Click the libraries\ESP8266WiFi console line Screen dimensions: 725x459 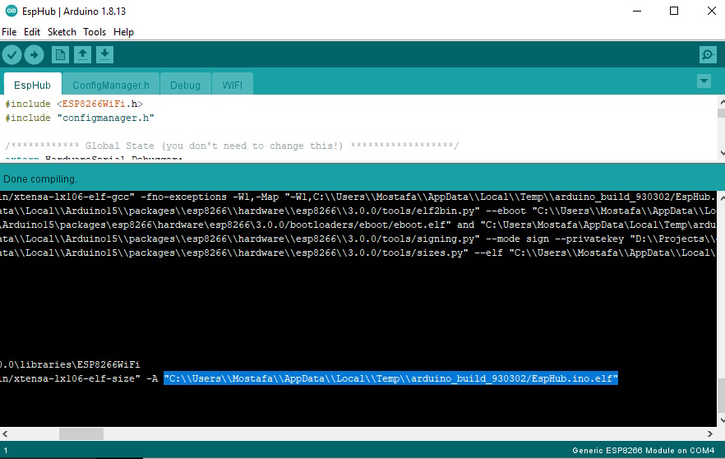point(70,364)
